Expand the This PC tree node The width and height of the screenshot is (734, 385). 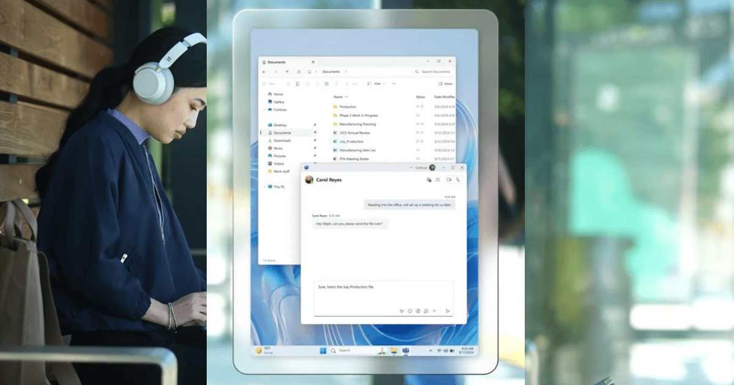coord(264,187)
